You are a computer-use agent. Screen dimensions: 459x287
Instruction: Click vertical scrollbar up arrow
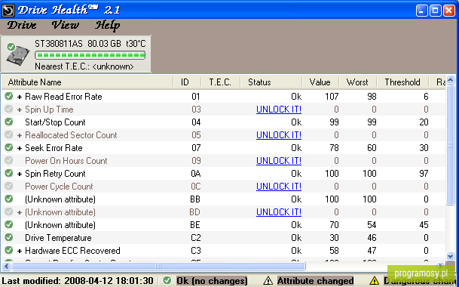coord(451,79)
